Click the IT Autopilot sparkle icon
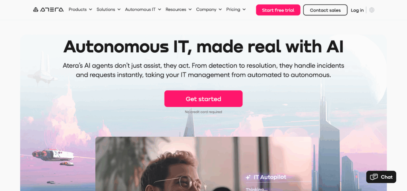The height and width of the screenshot is (191, 407). point(248,177)
